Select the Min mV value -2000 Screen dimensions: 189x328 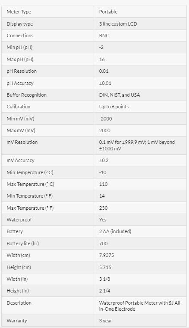[x=105, y=119]
